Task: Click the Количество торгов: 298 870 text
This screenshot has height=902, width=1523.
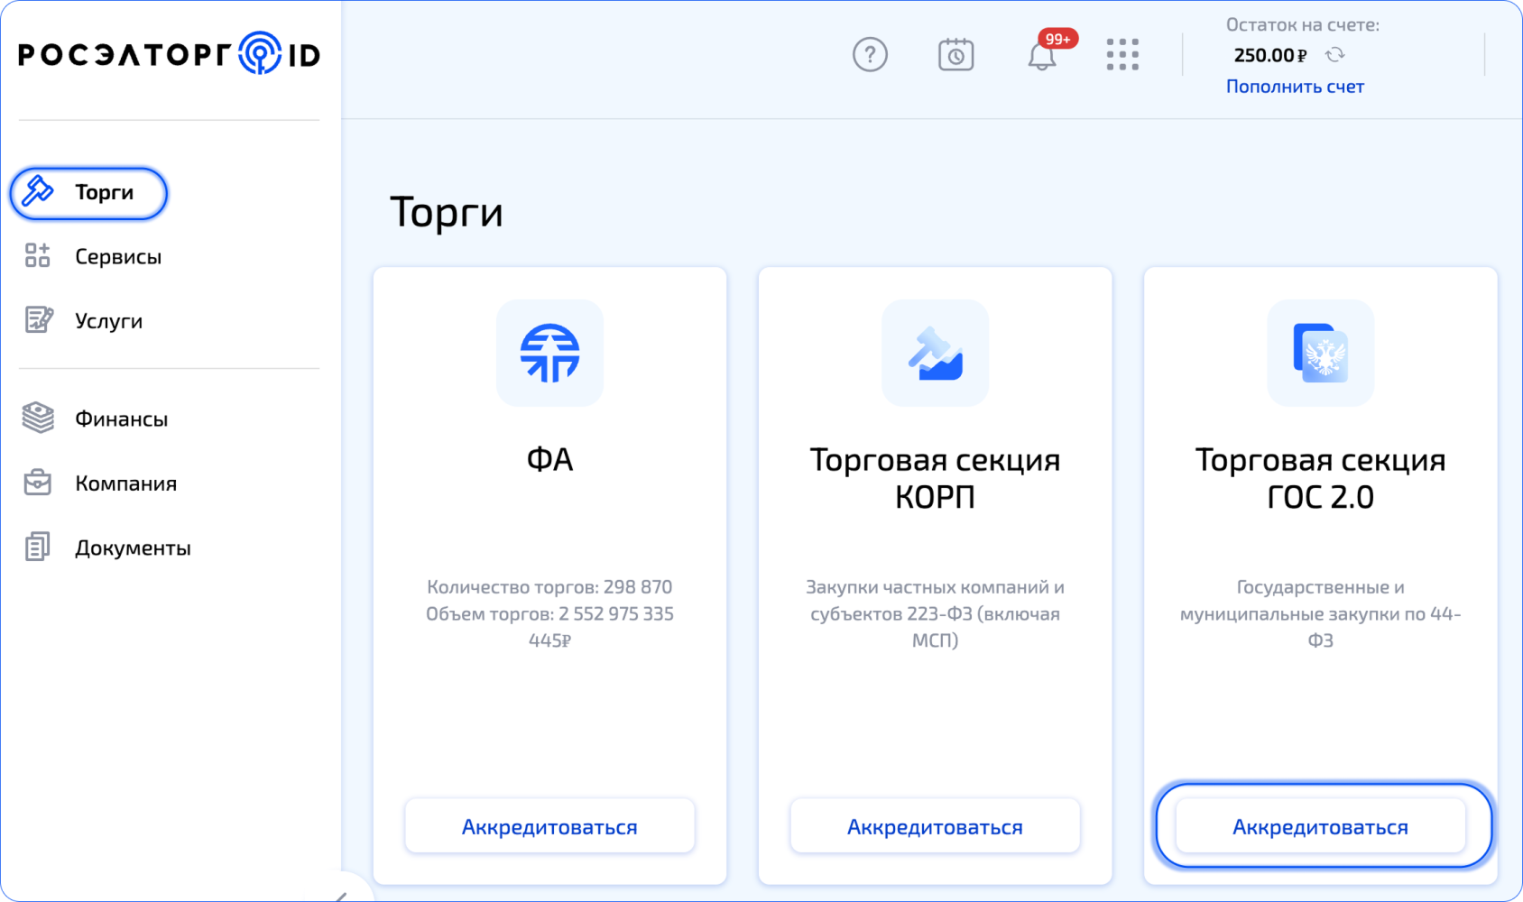Action: (x=549, y=587)
